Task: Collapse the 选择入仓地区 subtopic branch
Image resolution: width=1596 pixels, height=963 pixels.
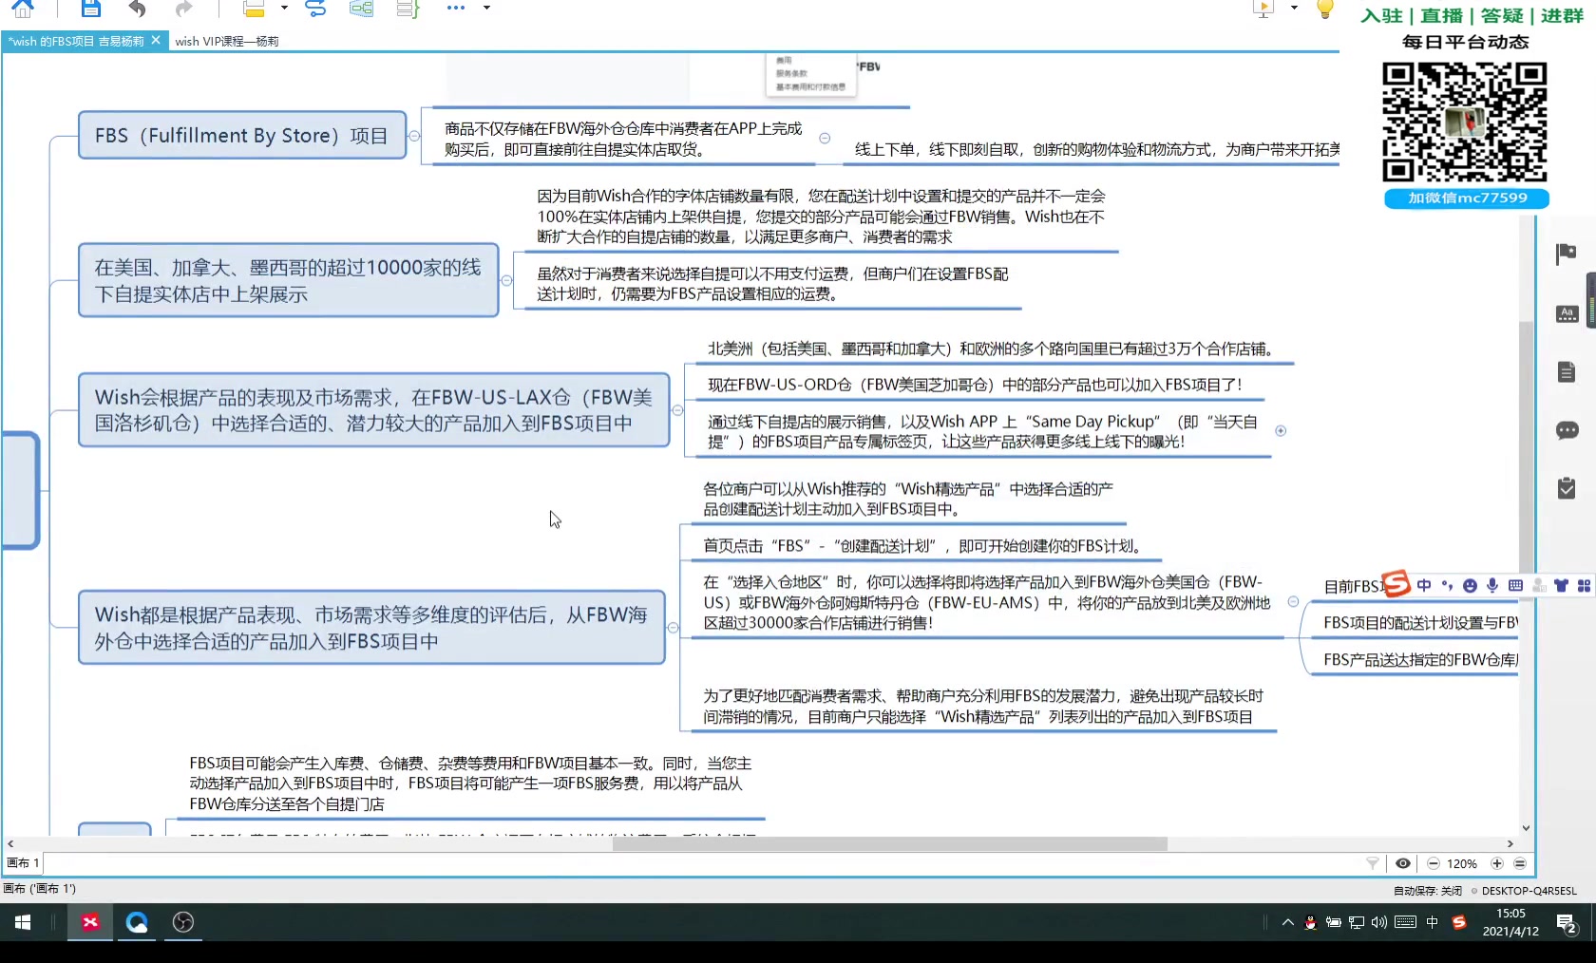Action: point(1293,601)
